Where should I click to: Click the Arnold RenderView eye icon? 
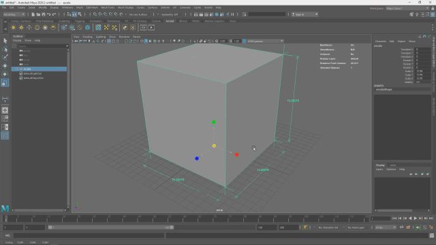(144, 27)
